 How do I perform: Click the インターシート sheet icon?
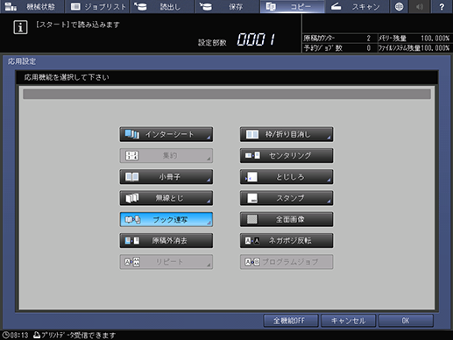pos(132,134)
